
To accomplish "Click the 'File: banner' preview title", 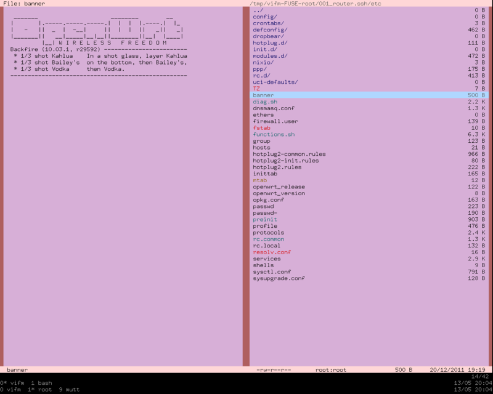I will (x=24, y=4).
